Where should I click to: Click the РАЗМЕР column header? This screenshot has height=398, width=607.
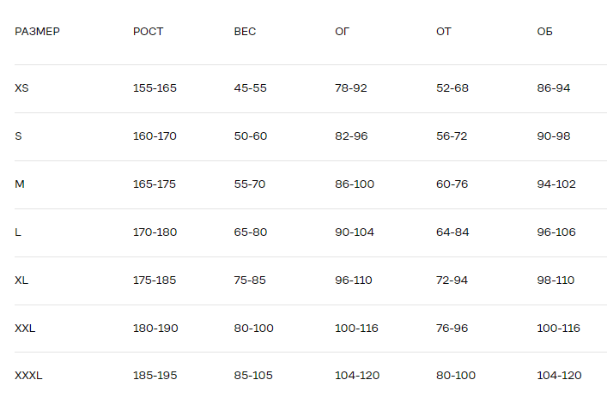pos(37,32)
